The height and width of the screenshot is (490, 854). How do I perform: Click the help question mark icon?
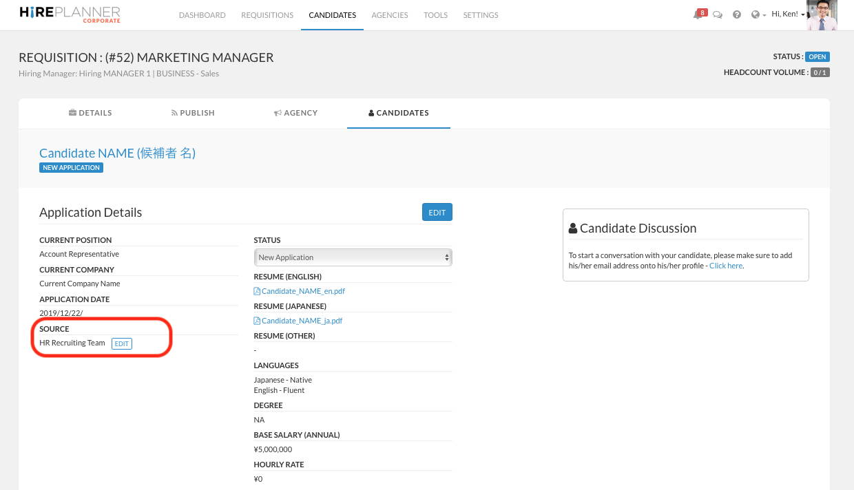pos(737,14)
